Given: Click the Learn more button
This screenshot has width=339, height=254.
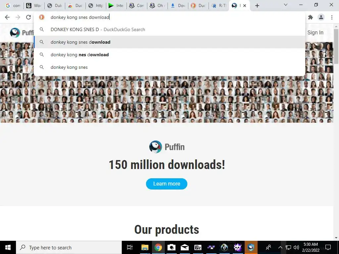Looking at the screenshot, I should (x=167, y=184).
